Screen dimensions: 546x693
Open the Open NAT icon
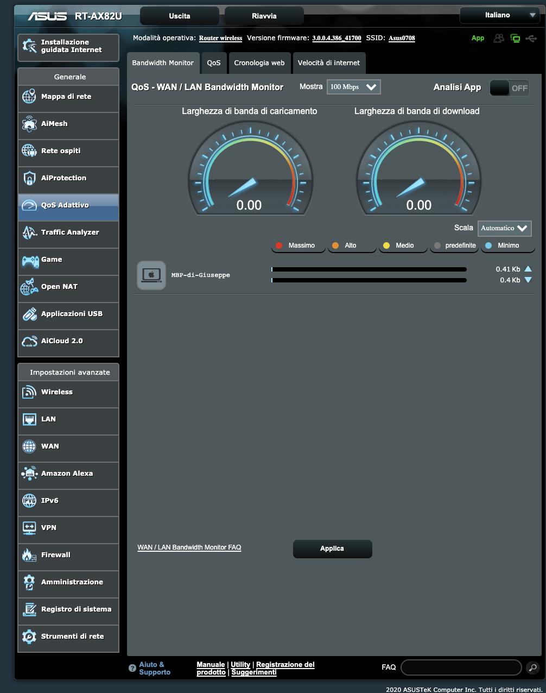tap(29, 287)
